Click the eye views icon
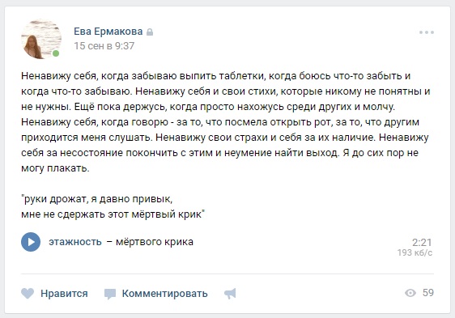The width and height of the screenshot is (455, 318). (410, 293)
